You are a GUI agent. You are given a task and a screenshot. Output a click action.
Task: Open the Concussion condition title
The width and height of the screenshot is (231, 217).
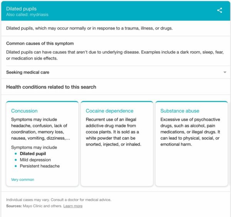(x=24, y=111)
